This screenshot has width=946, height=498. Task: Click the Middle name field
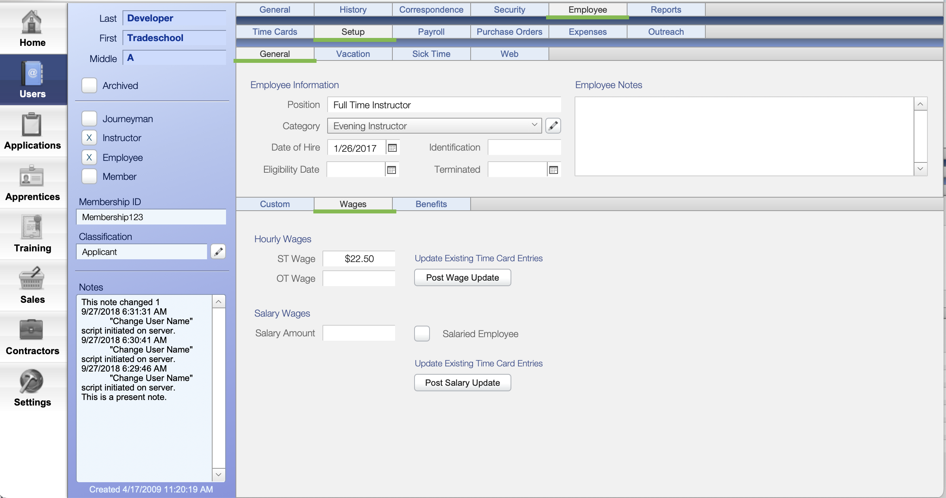click(x=174, y=58)
